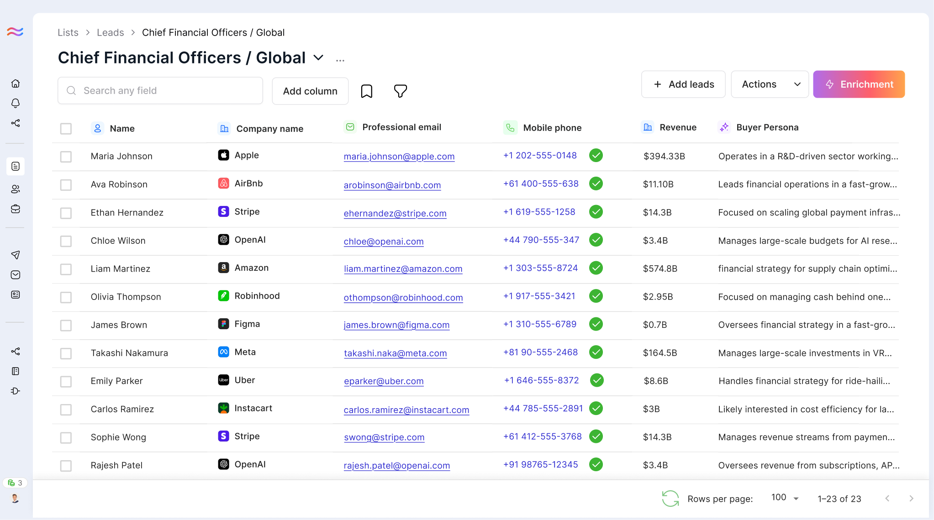Image resolution: width=934 pixels, height=520 pixels.
Task: Select the Liam Martinez row checkbox
Action: [x=66, y=269]
